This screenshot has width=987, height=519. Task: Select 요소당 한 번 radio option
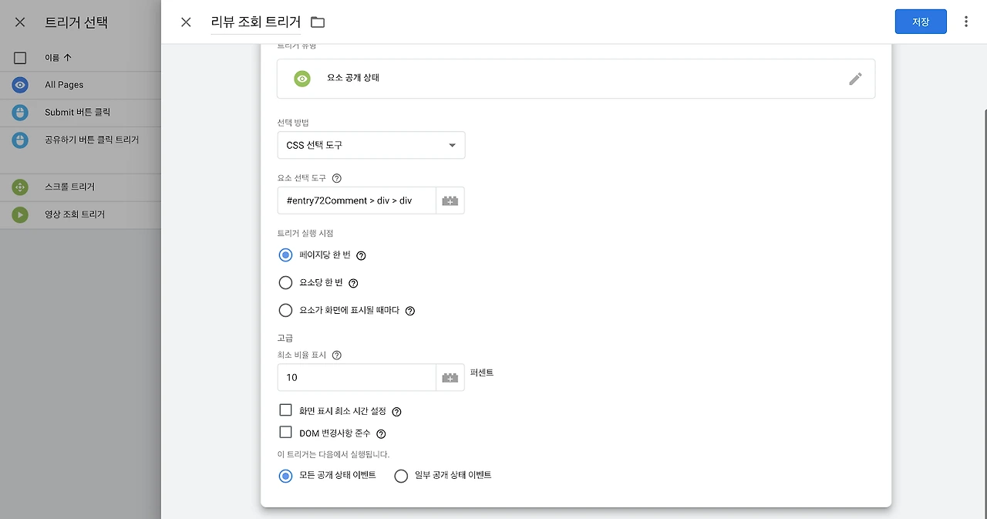[x=285, y=283]
